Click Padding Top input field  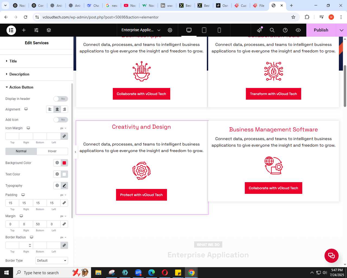pos(12,203)
